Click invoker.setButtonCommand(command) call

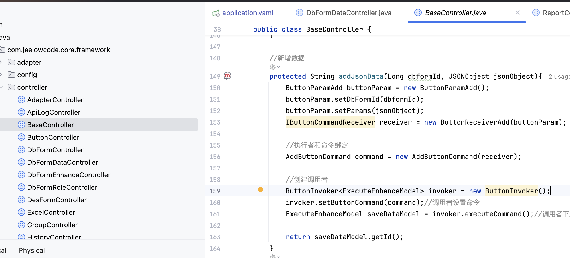coord(355,202)
